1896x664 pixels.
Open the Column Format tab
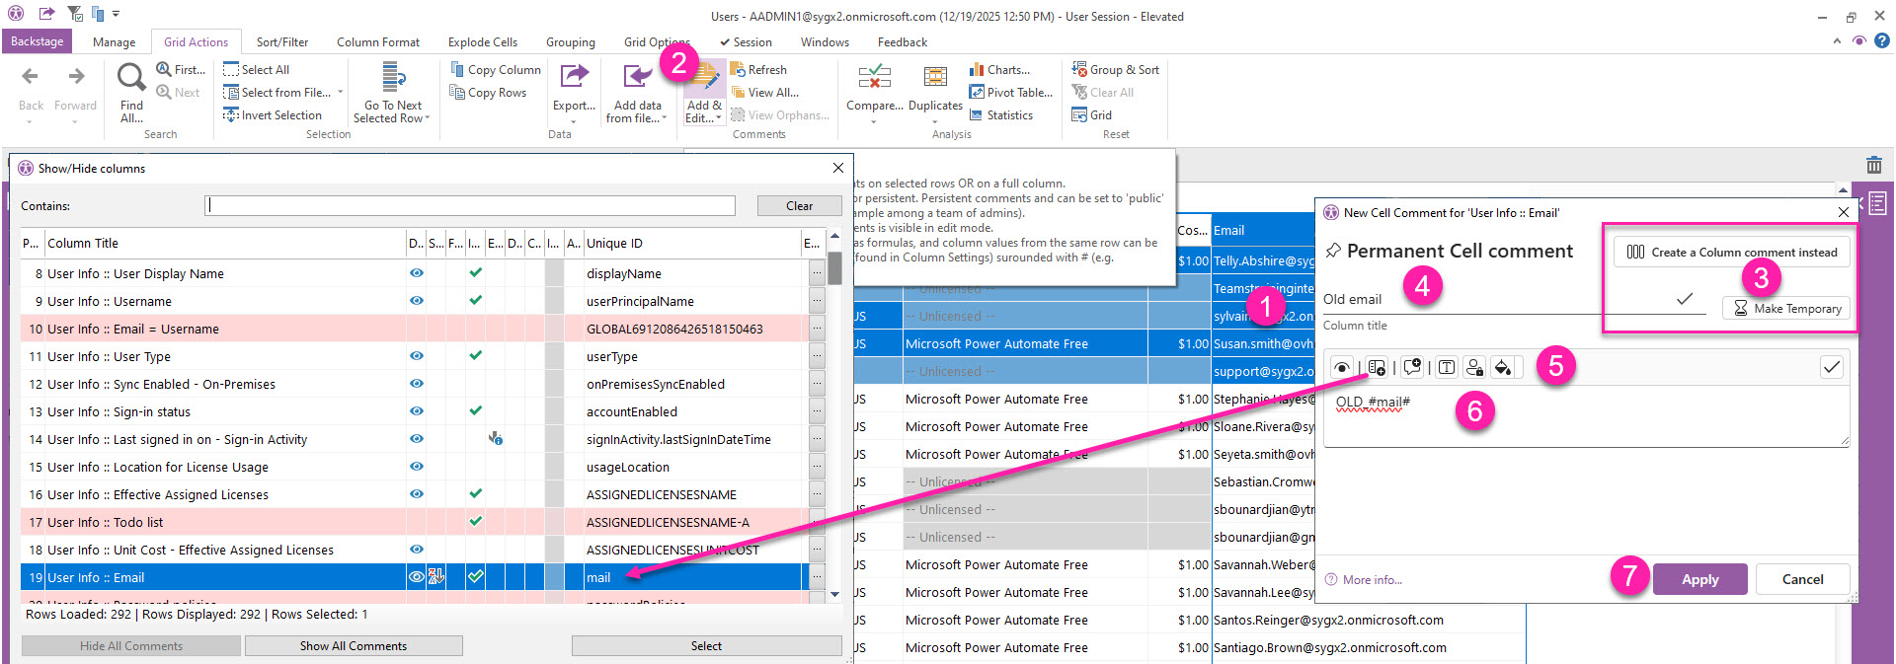(x=378, y=42)
